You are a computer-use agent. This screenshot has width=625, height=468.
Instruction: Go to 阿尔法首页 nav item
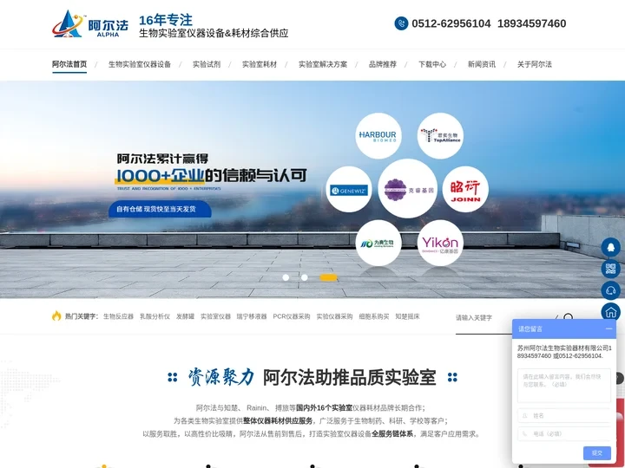click(69, 64)
